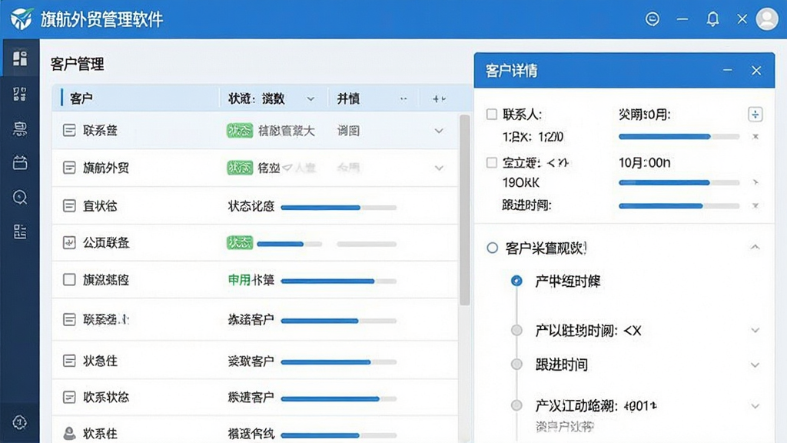Viewport: 787px width, 443px height.
Task: Click the arrow icon at the 190KK progress bar
Action: coord(755,183)
